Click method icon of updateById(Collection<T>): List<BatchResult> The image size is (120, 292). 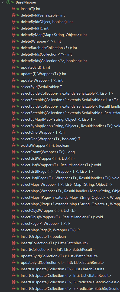[x=13, y=256]
